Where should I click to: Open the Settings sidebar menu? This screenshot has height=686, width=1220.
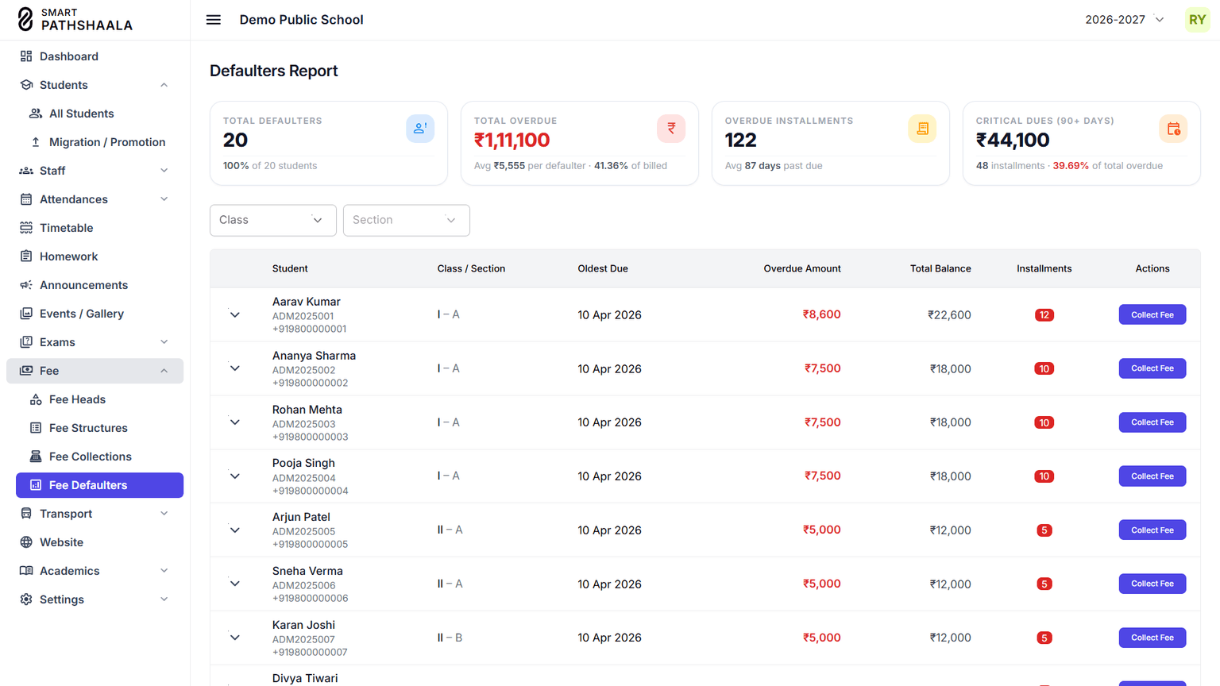[95, 599]
